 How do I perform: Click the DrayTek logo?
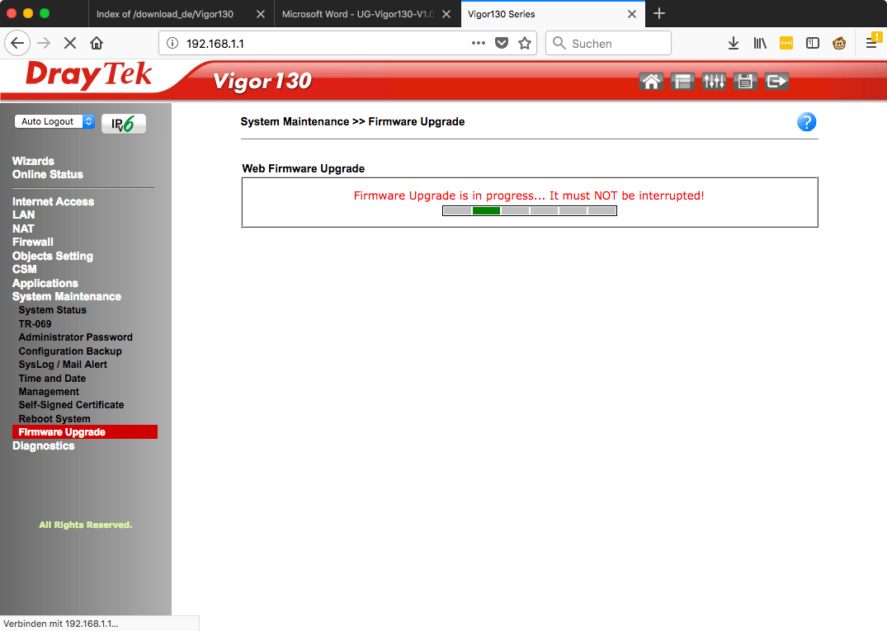click(89, 75)
